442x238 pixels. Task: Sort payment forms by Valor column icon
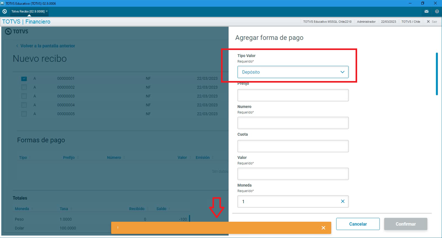pyautogui.click(x=190, y=158)
